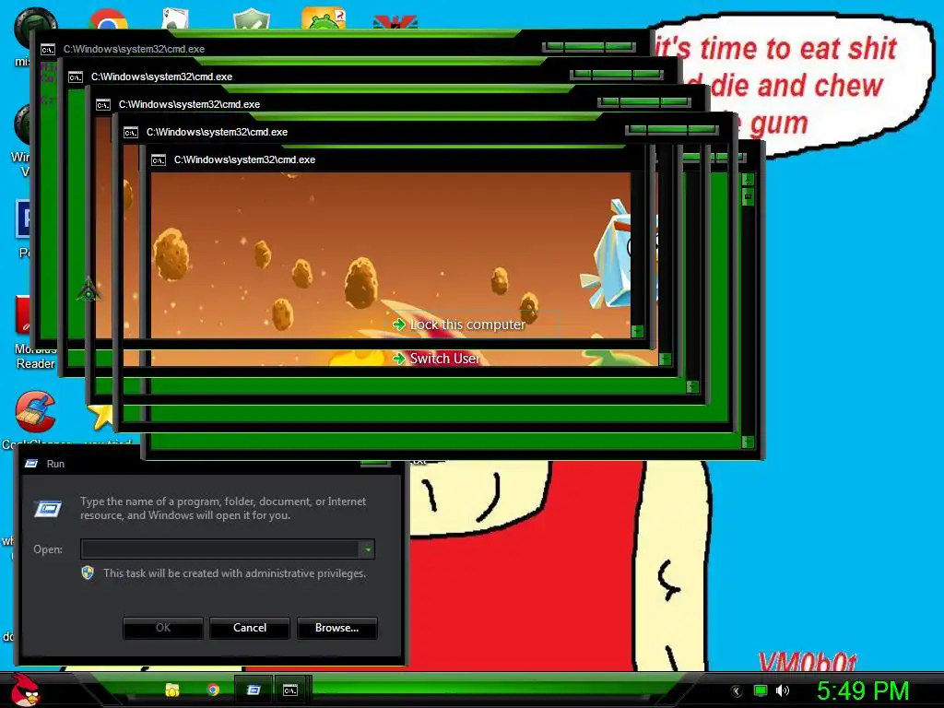Screen dimensions: 944x708
Task: Click the rearmost cmd window title icon
Action: point(48,50)
